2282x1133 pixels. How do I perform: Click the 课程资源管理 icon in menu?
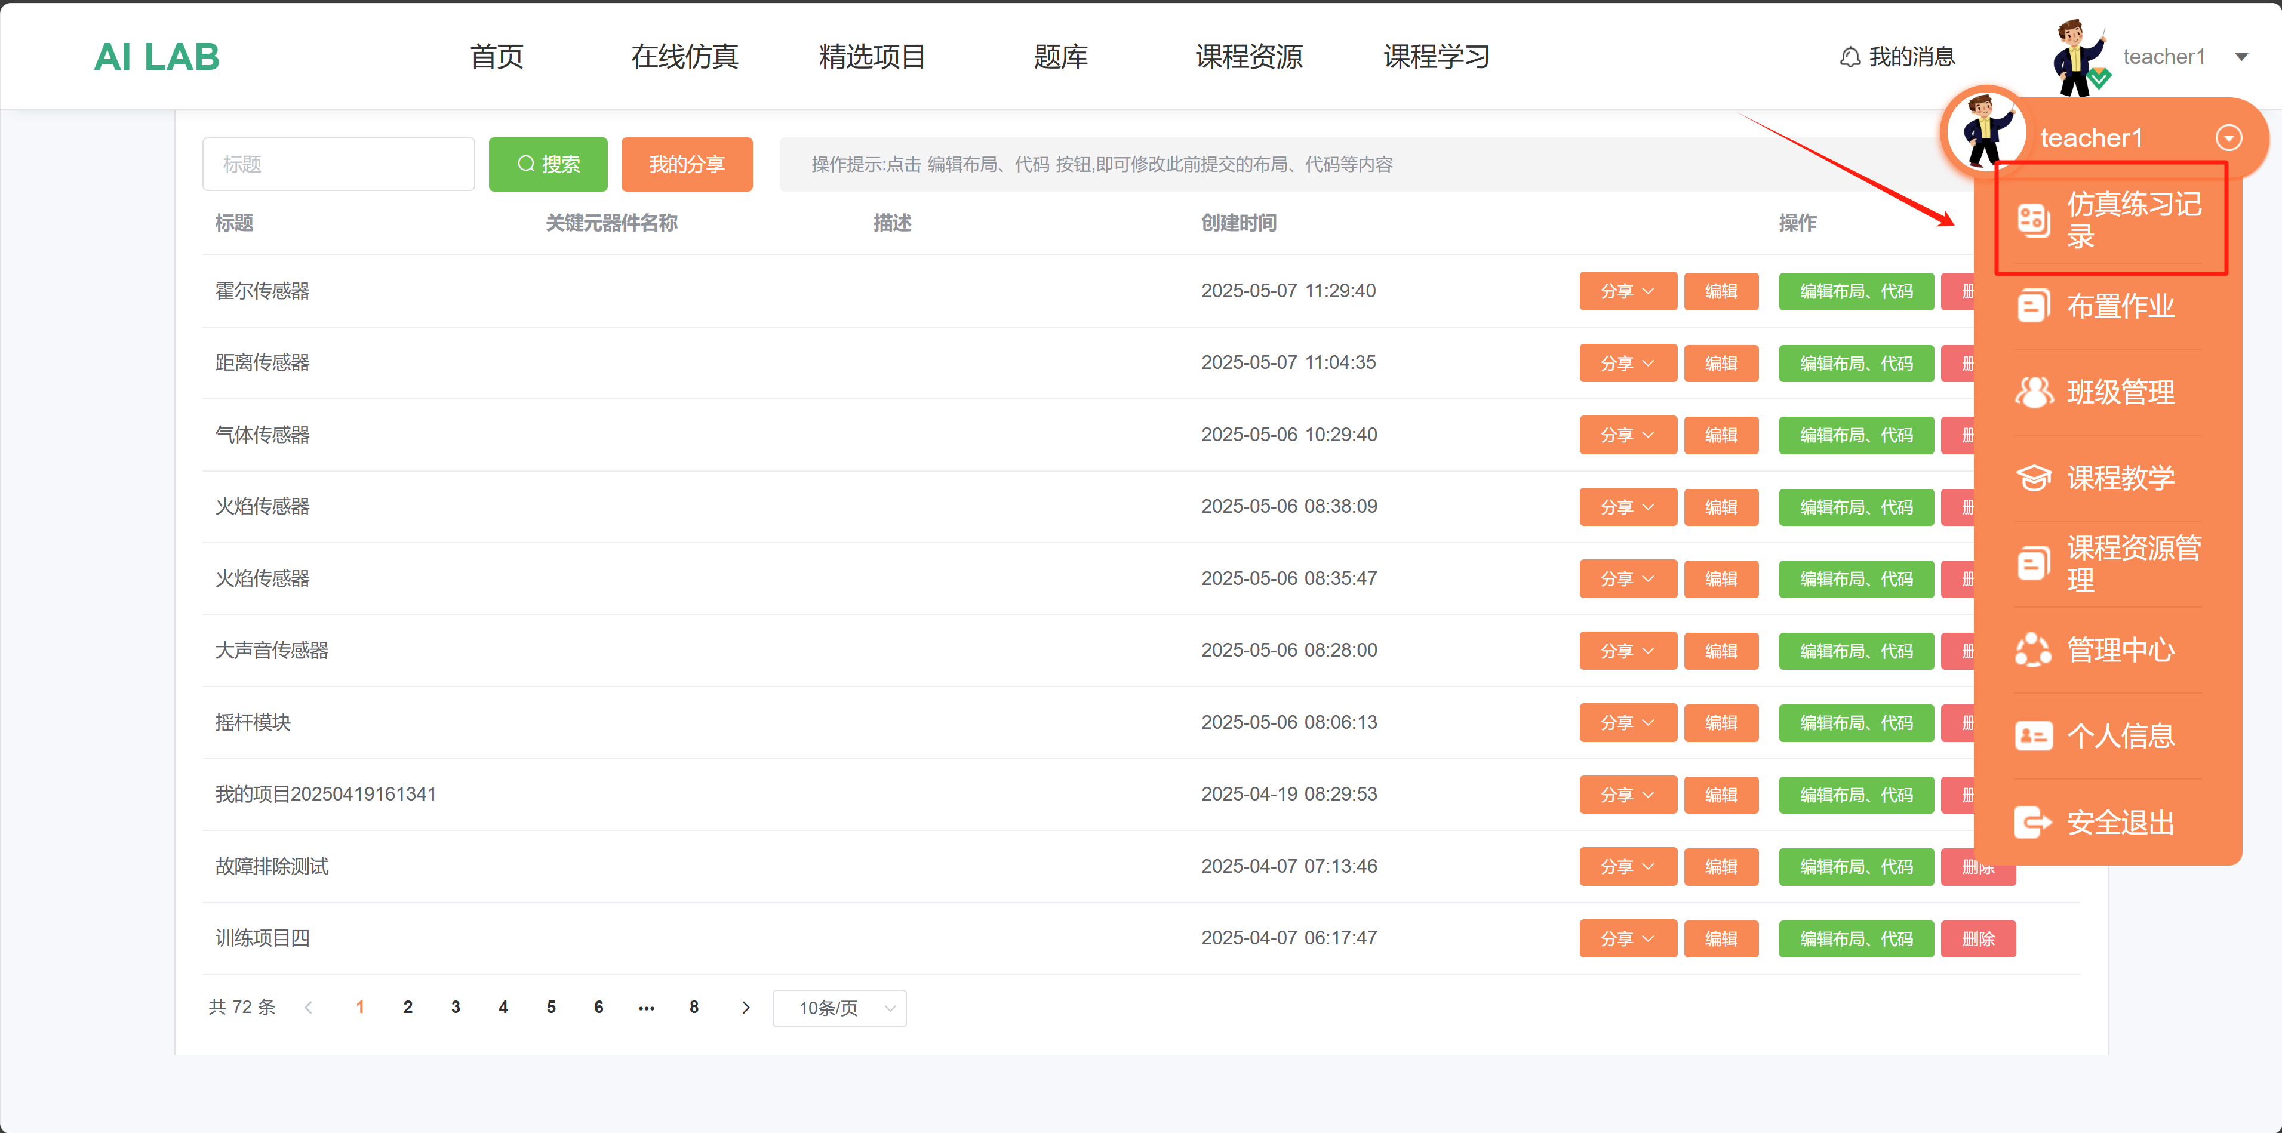(2033, 564)
